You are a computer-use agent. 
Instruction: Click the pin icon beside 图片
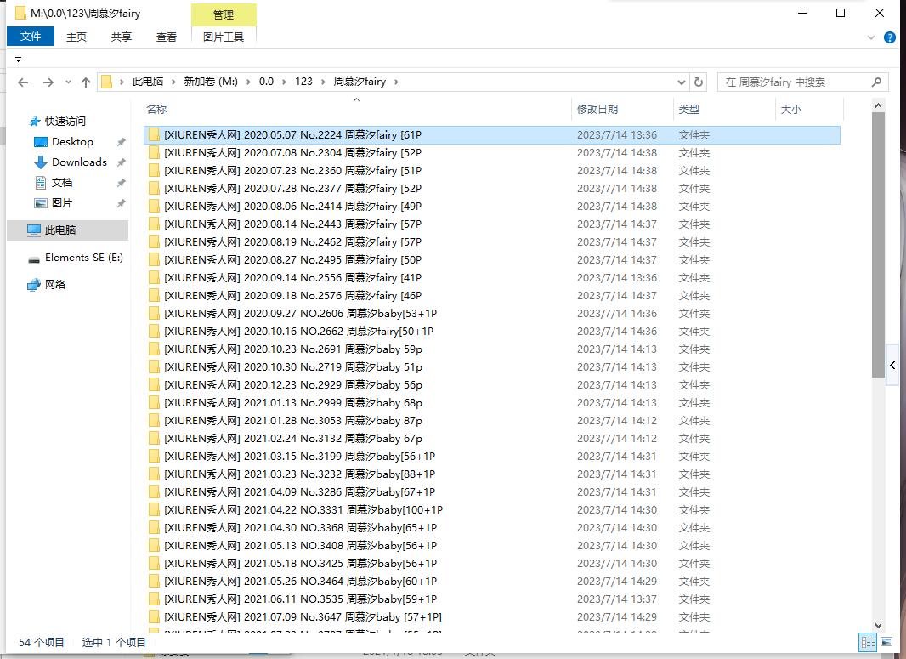121,203
